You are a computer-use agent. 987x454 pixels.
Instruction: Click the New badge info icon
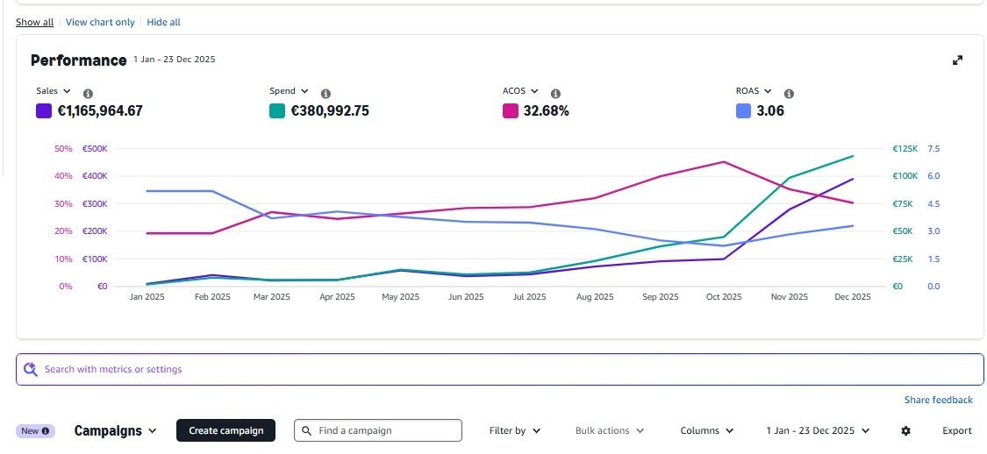(x=46, y=430)
